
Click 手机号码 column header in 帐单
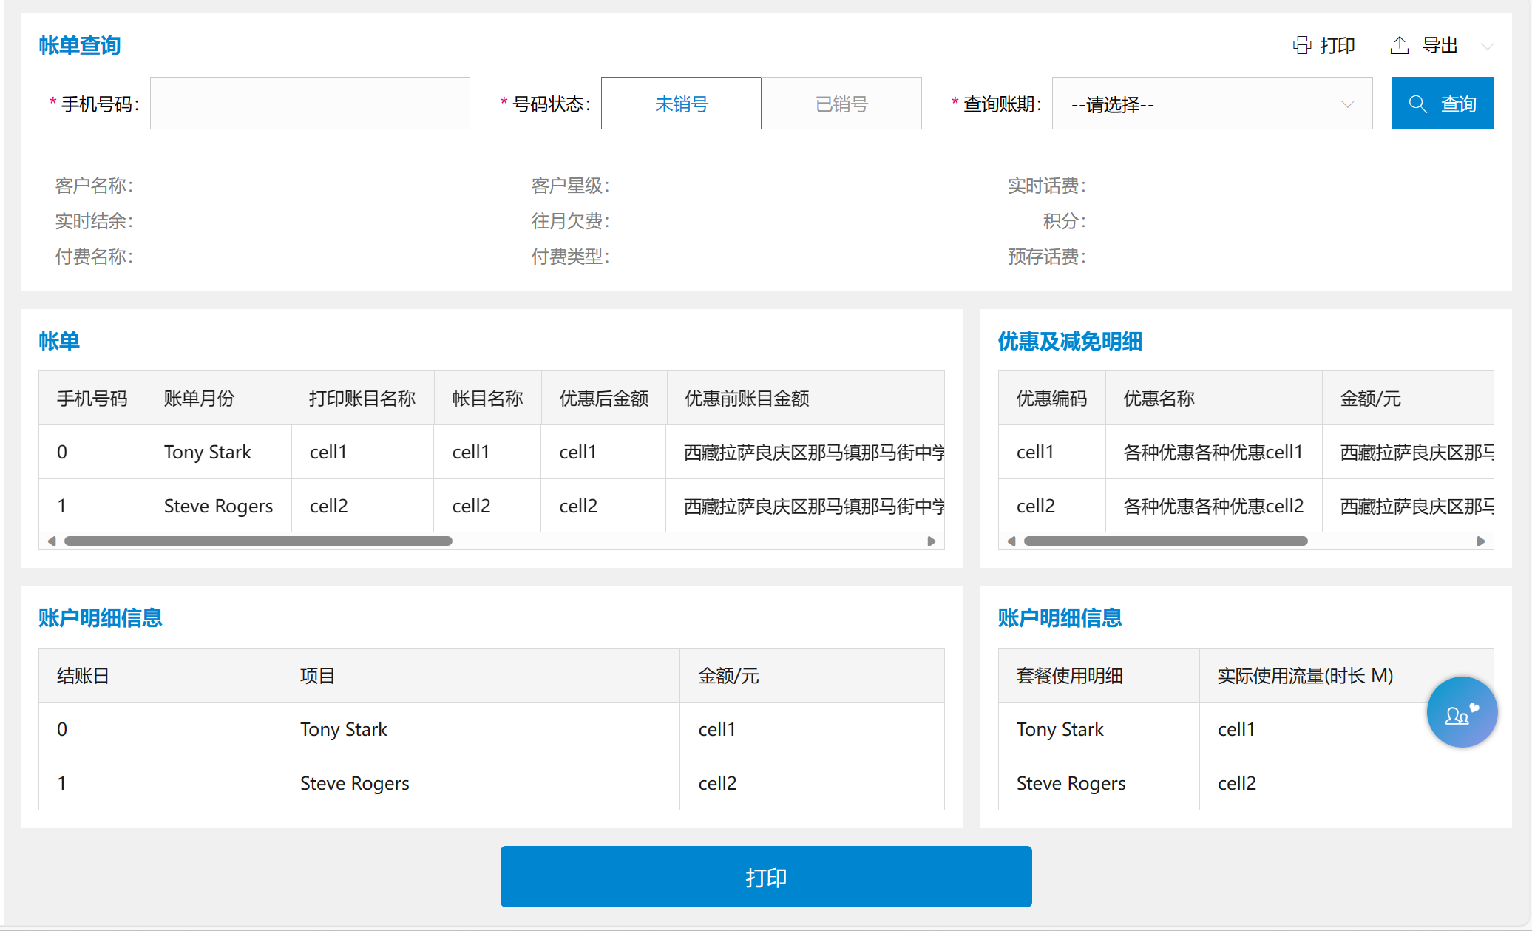point(92,399)
